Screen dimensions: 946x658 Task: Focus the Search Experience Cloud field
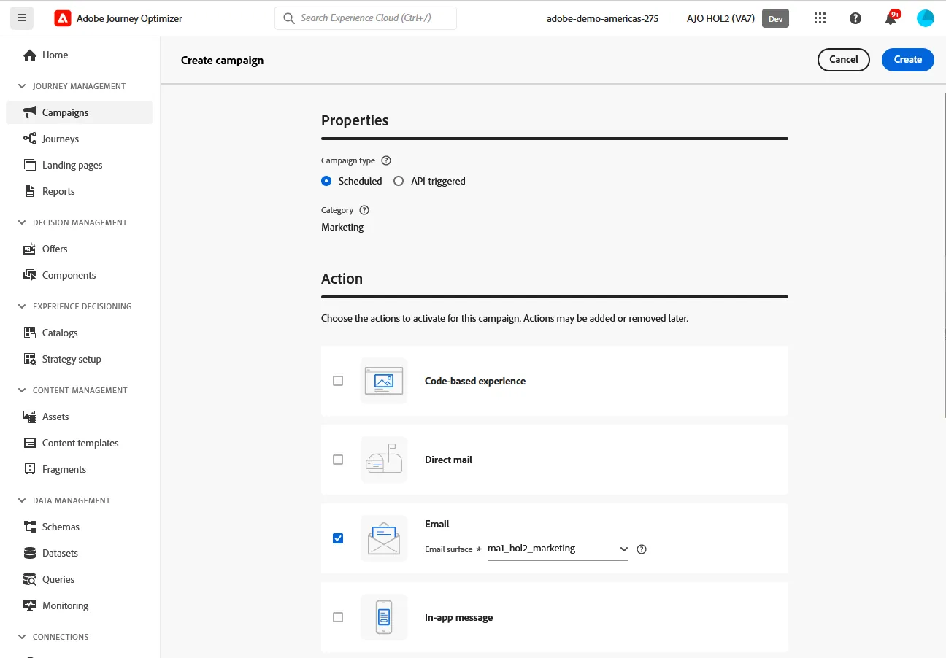click(366, 18)
